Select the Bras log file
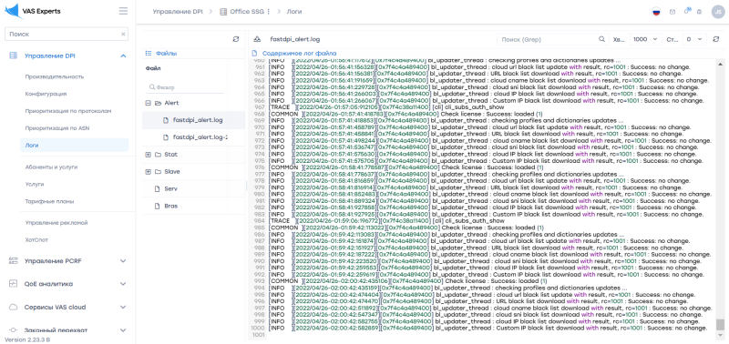 click(x=170, y=206)
